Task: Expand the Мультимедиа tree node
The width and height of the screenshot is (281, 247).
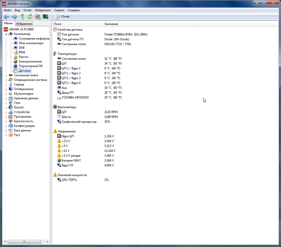Action: coord(6,94)
